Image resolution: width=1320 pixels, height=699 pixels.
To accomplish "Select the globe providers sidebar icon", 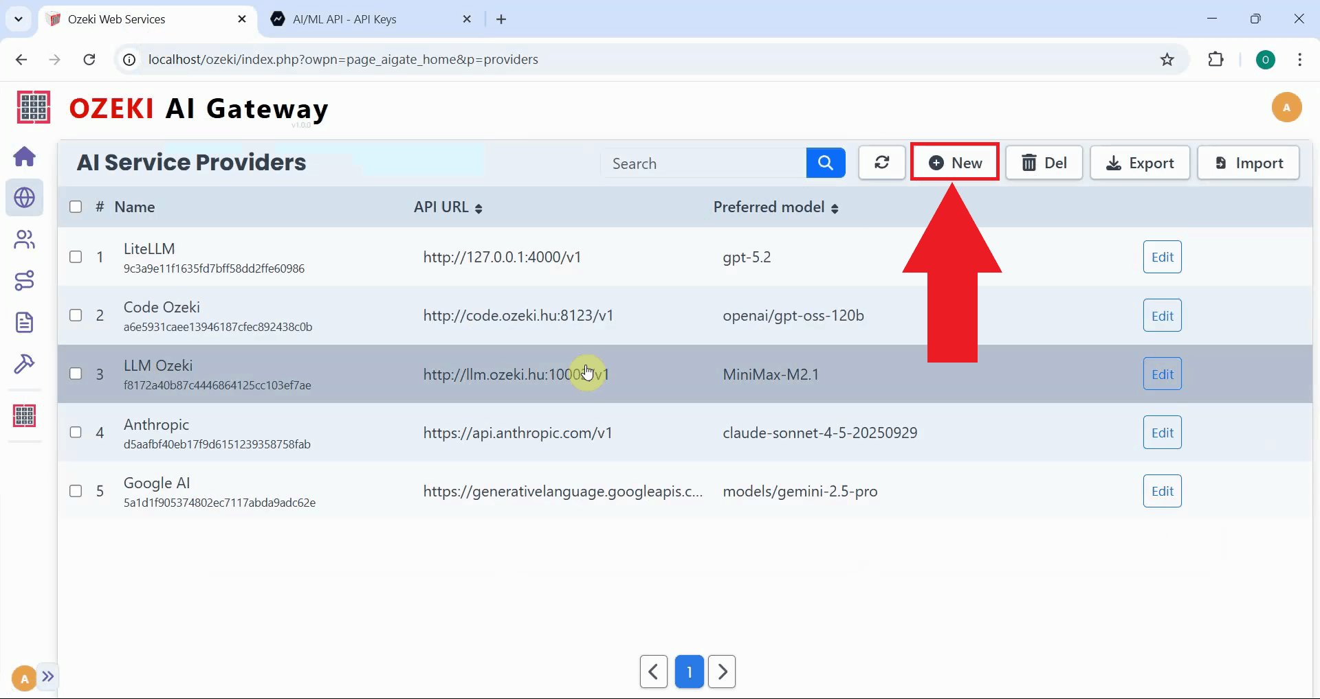I will (x=25, y=198).
